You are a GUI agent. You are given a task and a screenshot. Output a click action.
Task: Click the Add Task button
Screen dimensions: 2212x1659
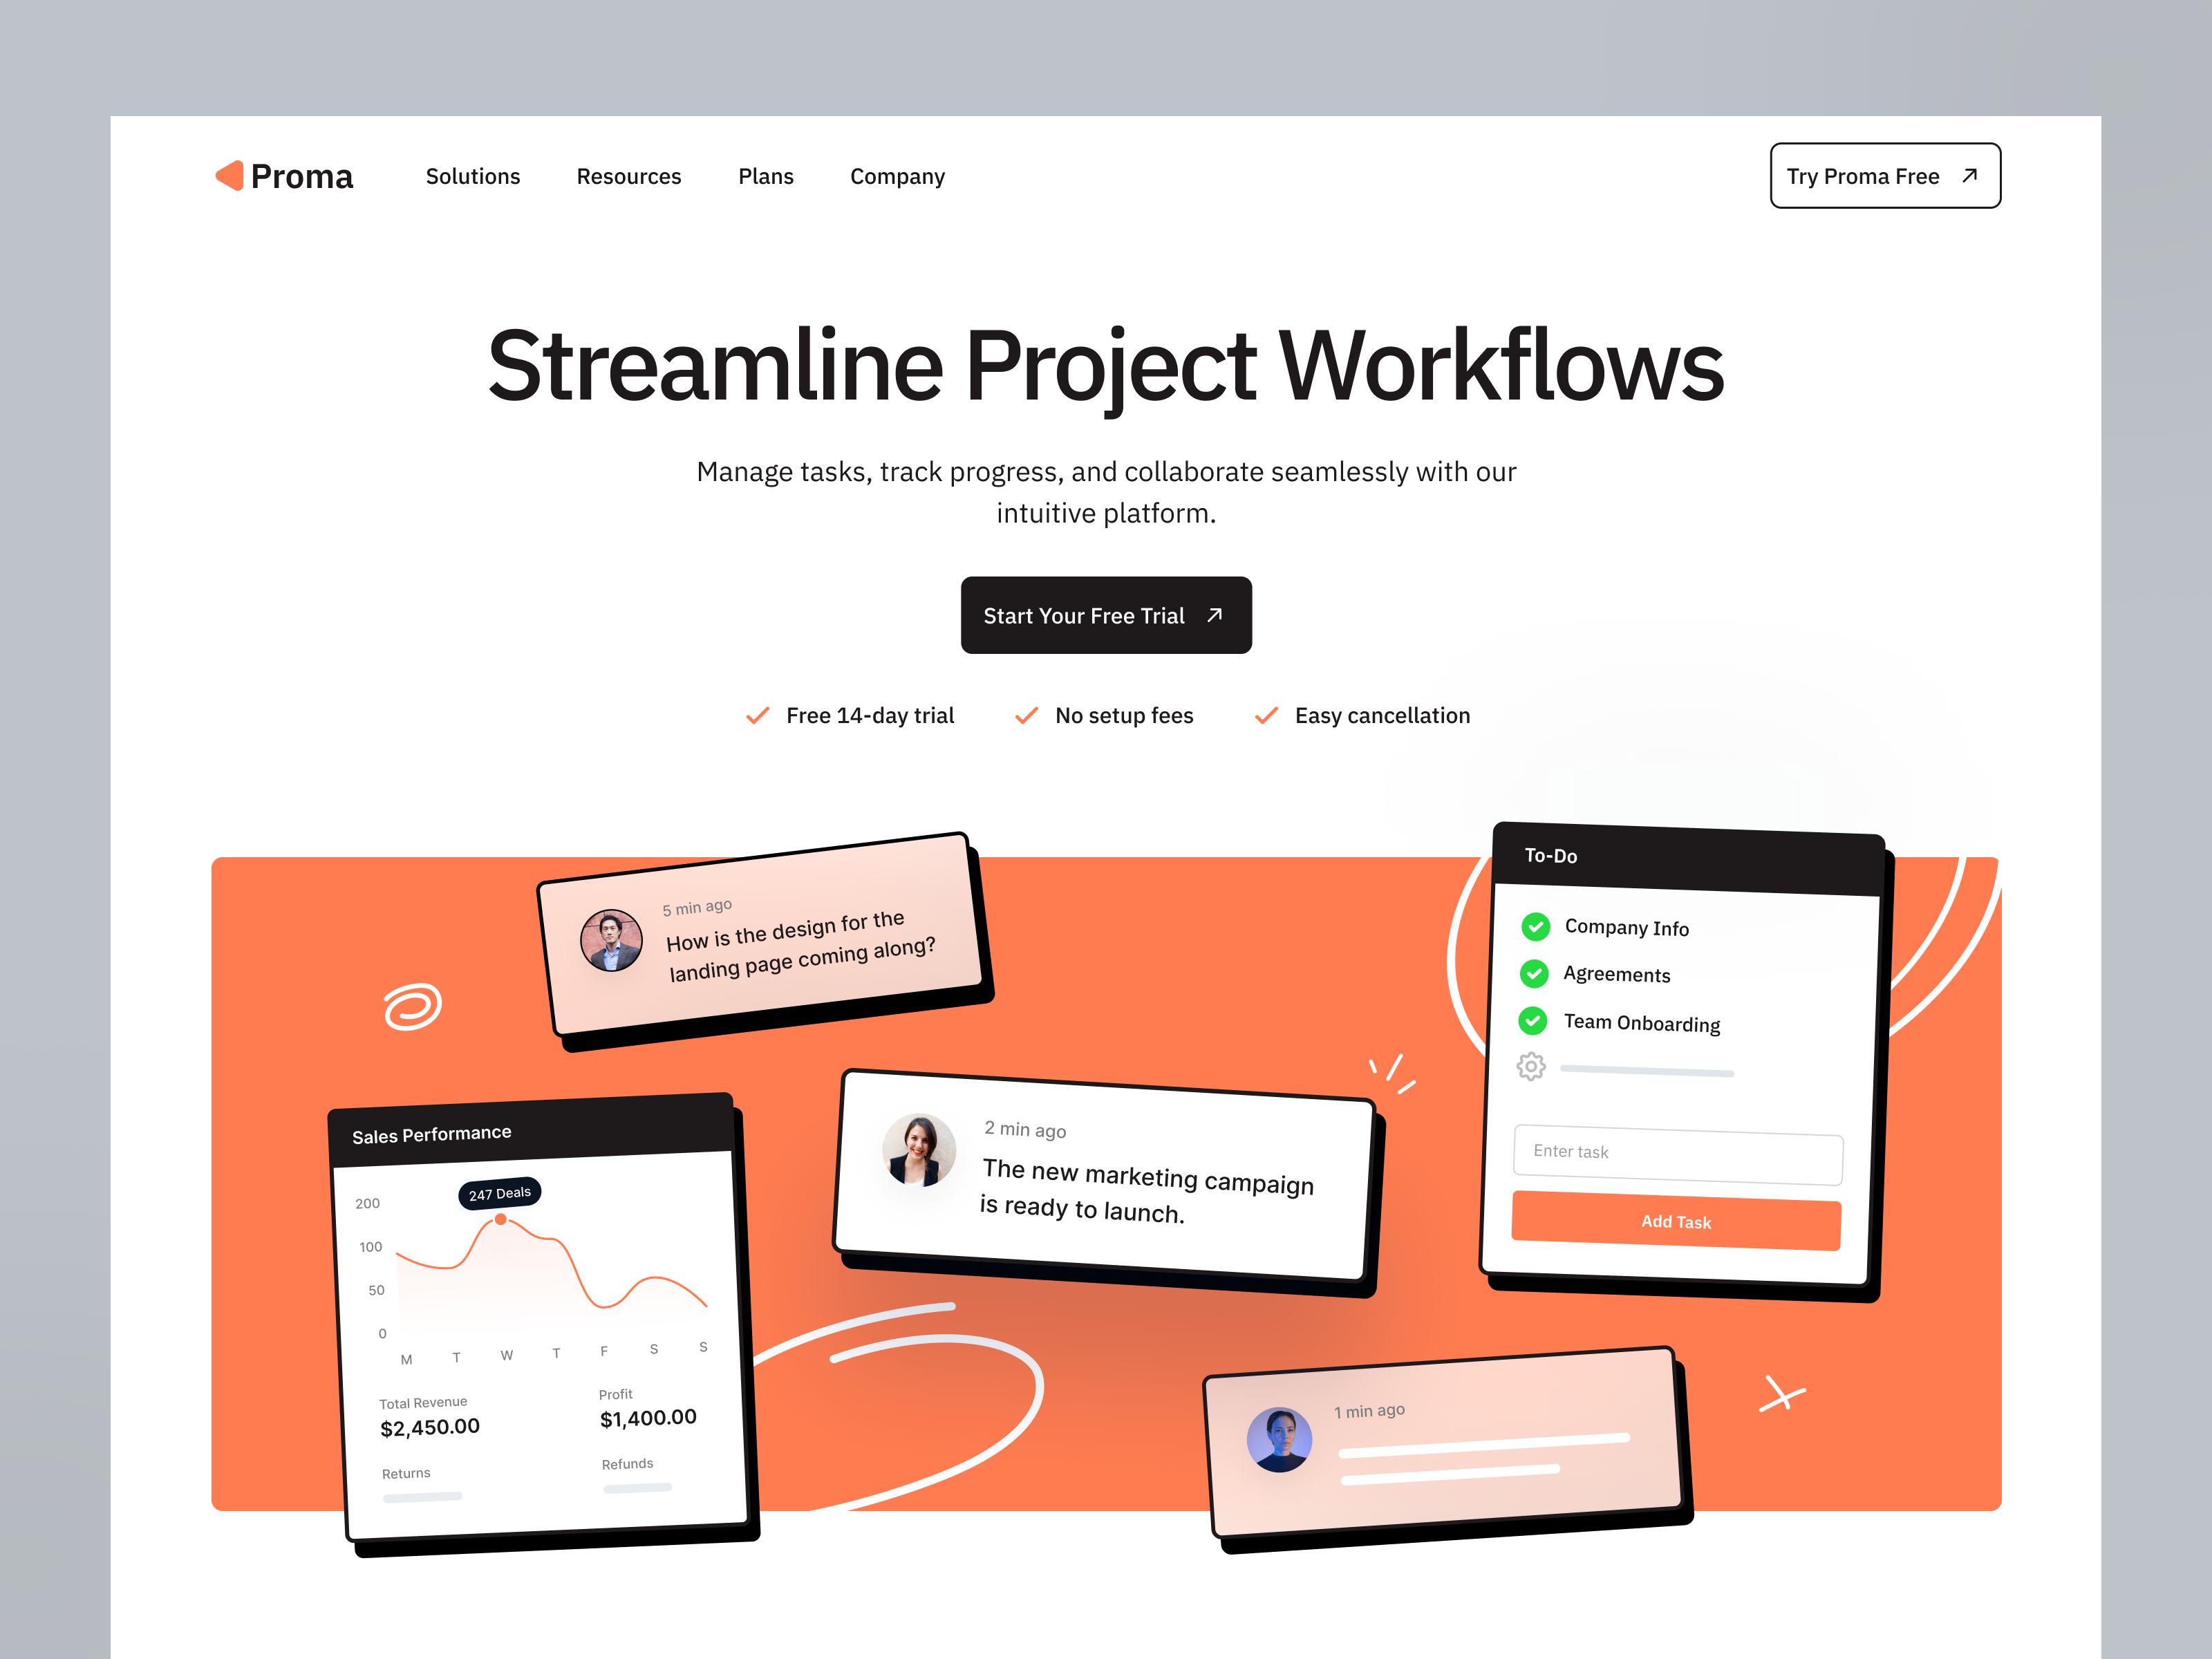(x=1676, y=1222)
